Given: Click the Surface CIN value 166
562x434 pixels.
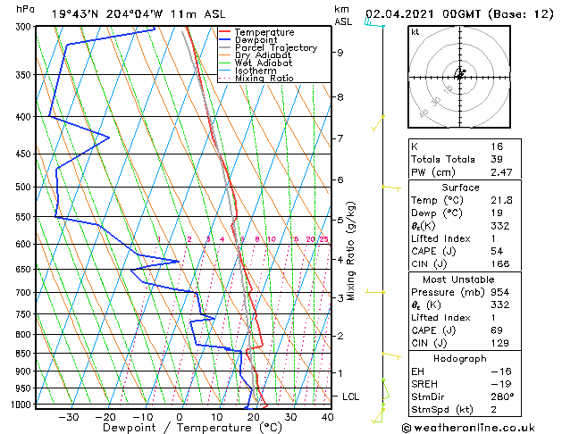Looking at the screenshot, I should (500, 264).
